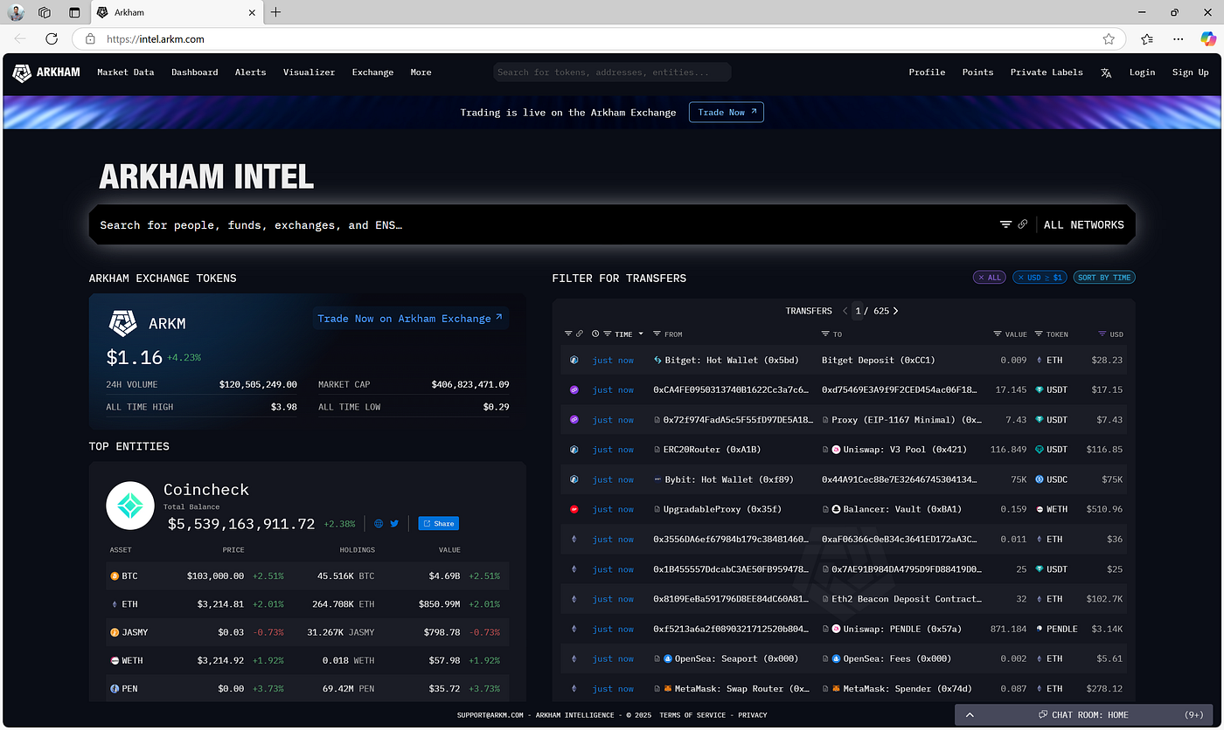Click the PRIVACY footer link
Viewport: 1224px width, 730px height.
point(752,715)
